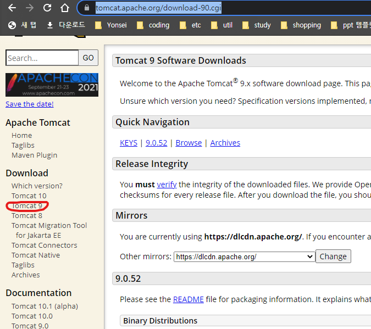The image size is (371, 329).
Task: Jump to 9.0.52 quick navigation link
Action: [x=157, y=143]
